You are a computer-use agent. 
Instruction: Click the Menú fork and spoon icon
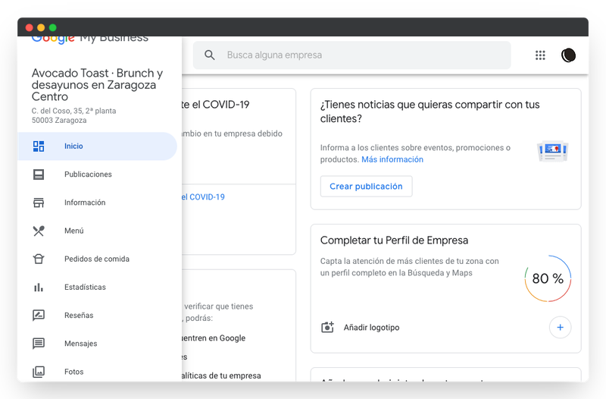point(39,231)
